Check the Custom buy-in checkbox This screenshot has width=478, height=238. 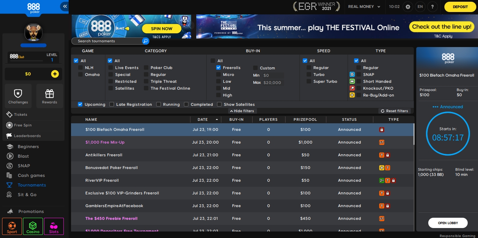[x=255, y=68]
